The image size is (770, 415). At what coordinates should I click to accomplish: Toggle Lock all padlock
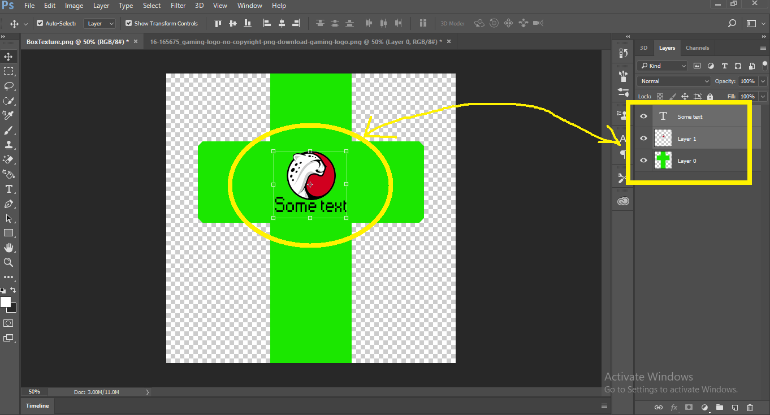(710, 97)
